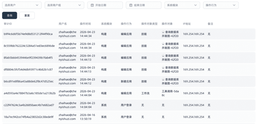
Task: Click star icon in the 8fab5b66 row
Action: point(163,56)
